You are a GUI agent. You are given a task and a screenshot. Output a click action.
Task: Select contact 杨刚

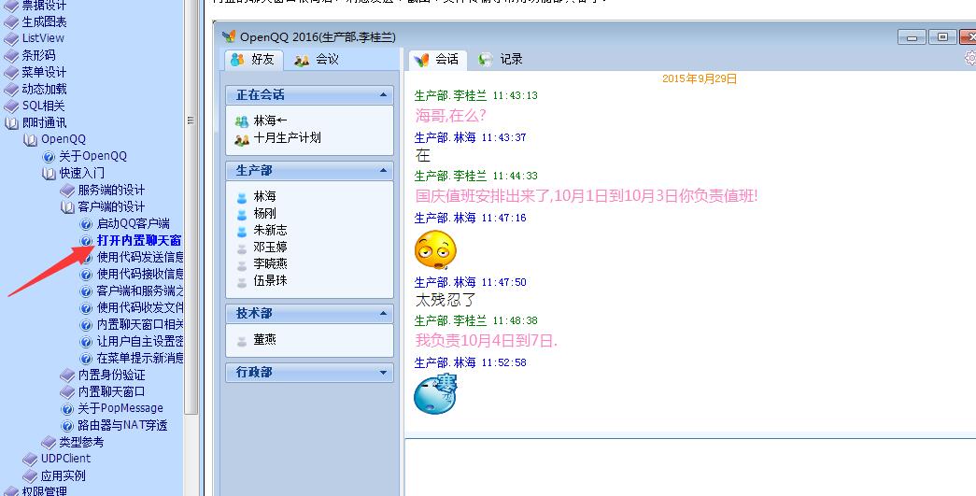tap(264, 214)
